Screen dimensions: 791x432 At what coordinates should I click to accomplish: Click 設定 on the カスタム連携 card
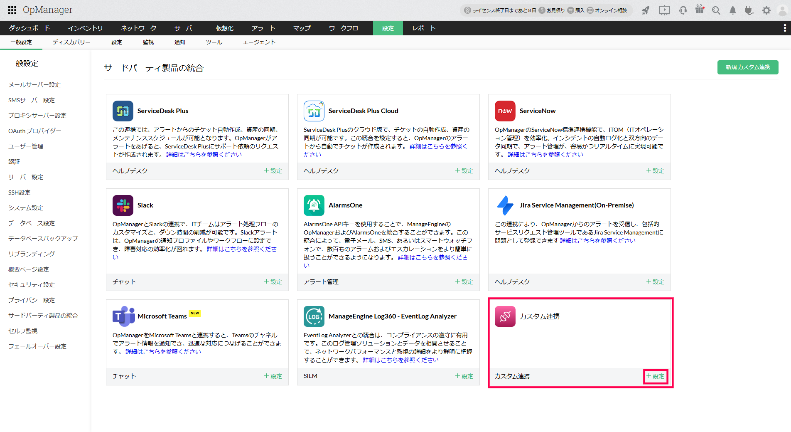pos(656,376)
